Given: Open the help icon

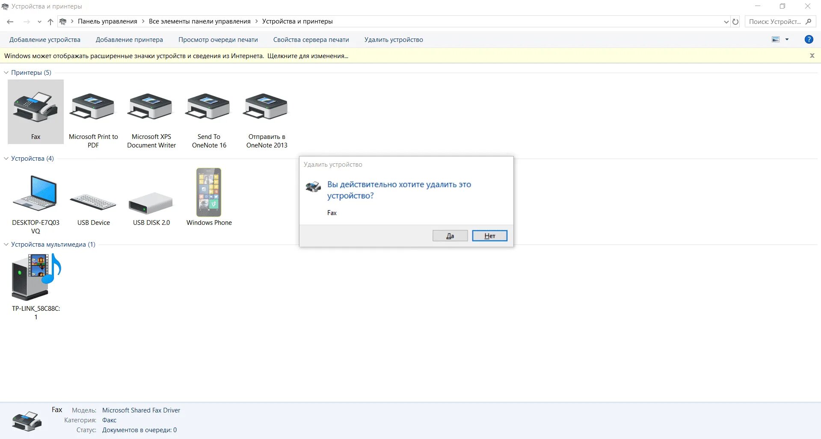Looking at the screenshot, I should [809, 39].
